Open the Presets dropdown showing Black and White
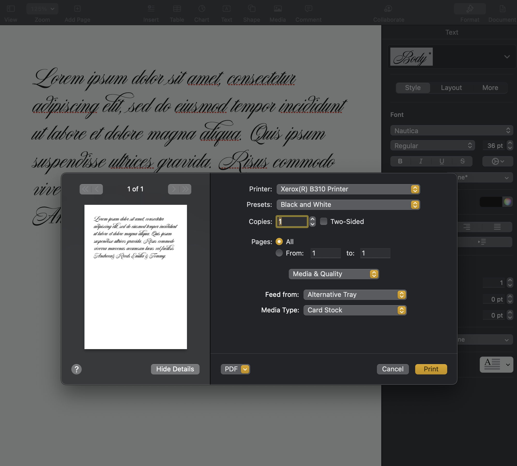The height and width of the screenshot is (466, 517). coord(348,205)
